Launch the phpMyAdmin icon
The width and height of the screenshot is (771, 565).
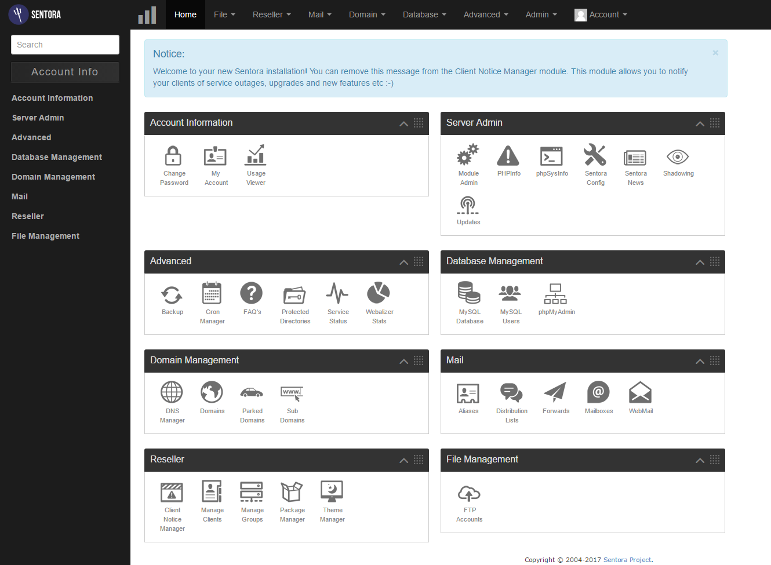555,294
